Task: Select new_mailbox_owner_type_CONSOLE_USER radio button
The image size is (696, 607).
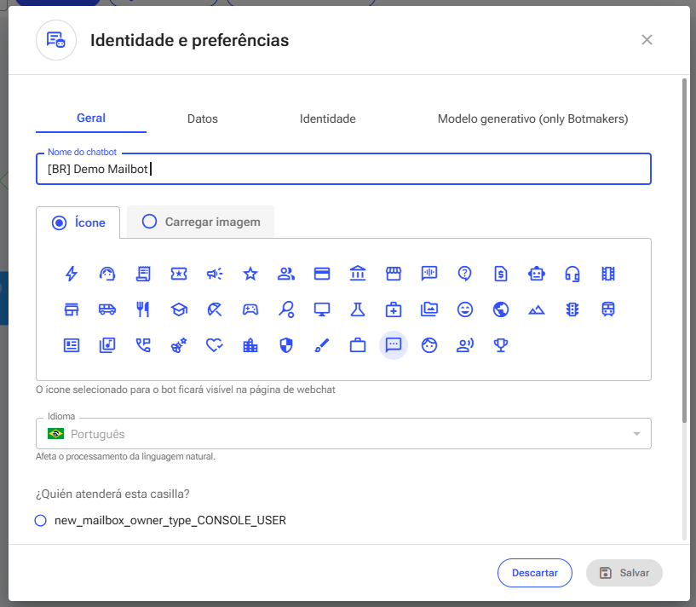Action: [x=40, y=520]
